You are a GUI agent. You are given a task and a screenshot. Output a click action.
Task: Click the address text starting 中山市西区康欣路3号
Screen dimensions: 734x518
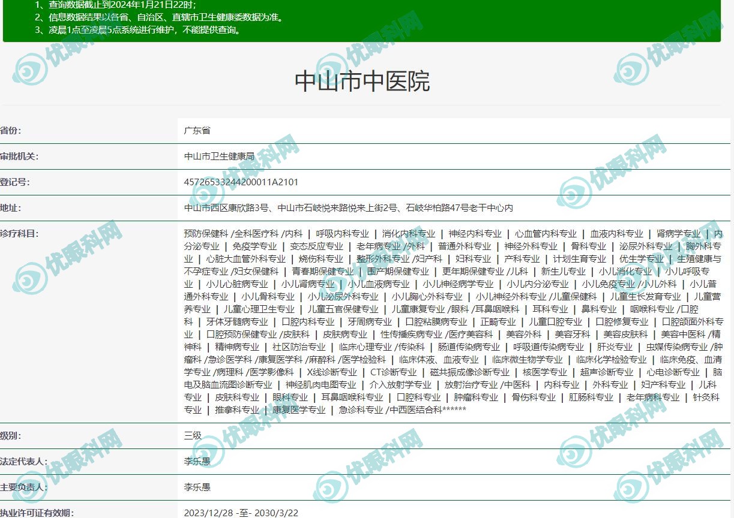pos(348,208)
